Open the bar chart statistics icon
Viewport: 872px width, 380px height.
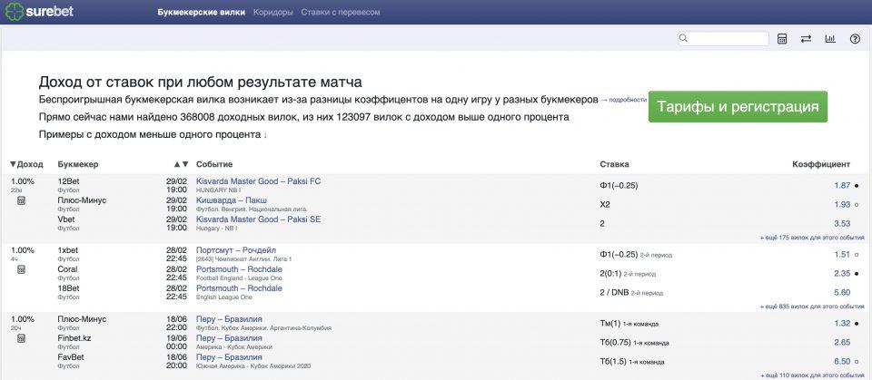(830, 39)
